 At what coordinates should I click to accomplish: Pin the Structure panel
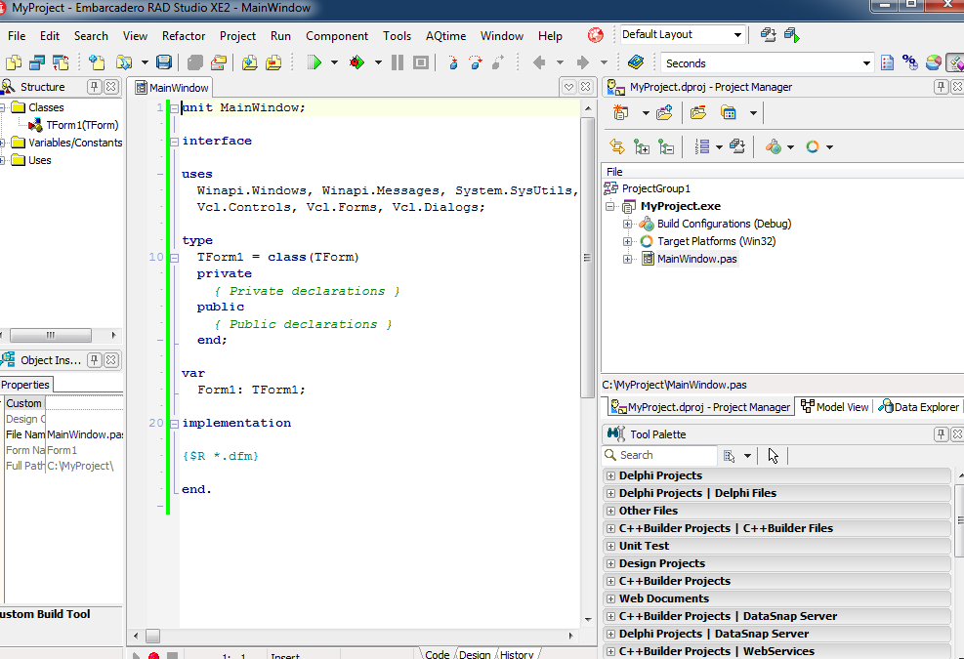(x=95, y=87)
